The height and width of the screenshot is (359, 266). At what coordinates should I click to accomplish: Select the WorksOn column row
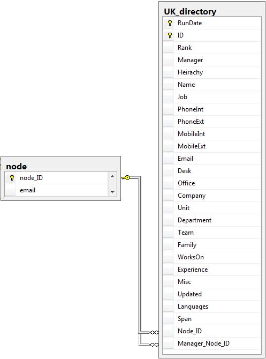(x=212, y=257)
